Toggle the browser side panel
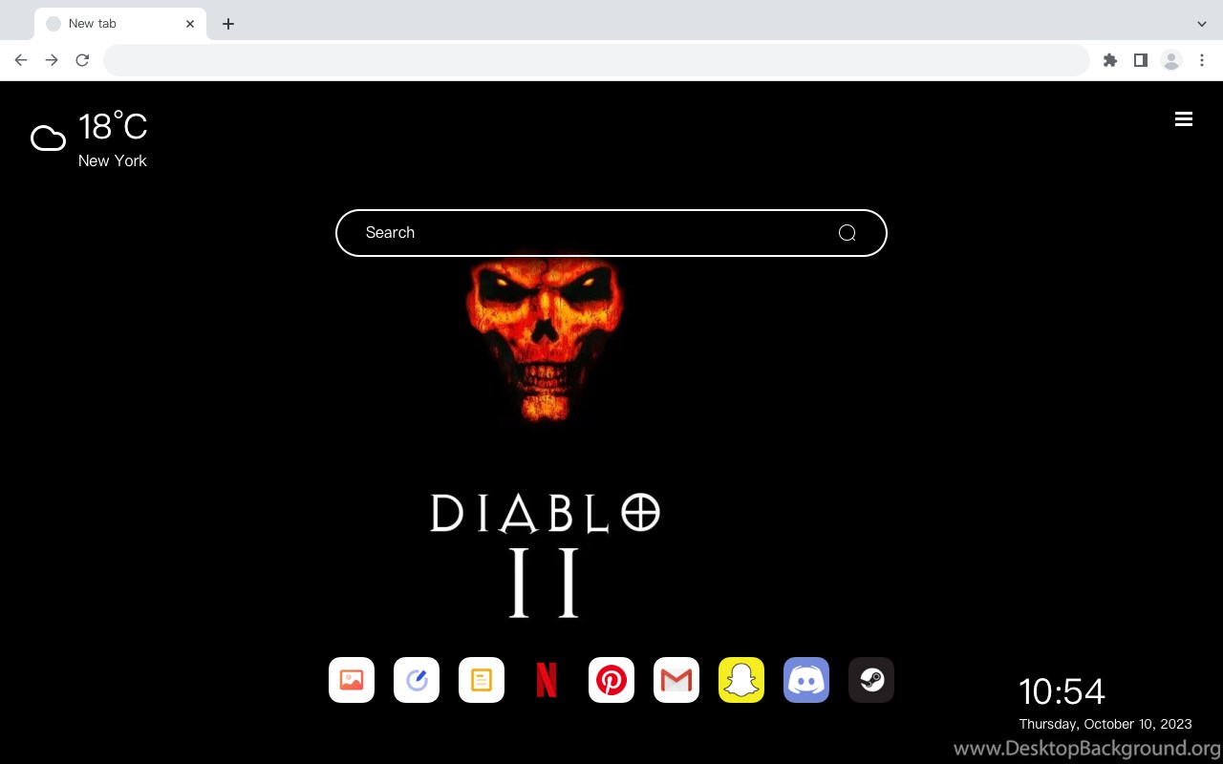This screenshot has height=764, width=1223. pyautogui.click(x=1140, y=60)
